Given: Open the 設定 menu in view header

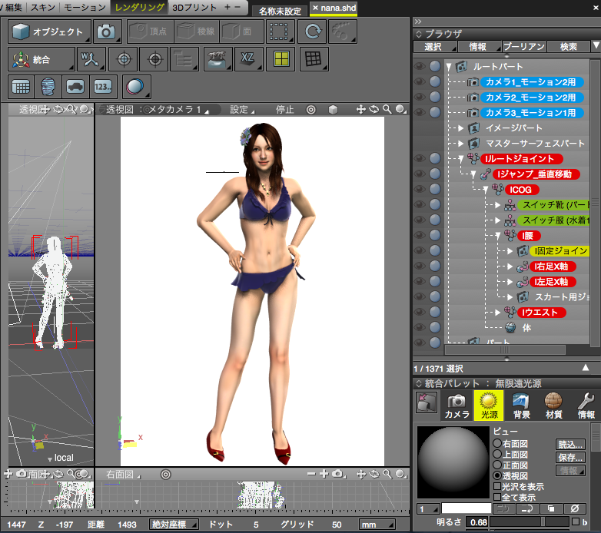Looking at the screenshot, I should click(x=241, y=110).
